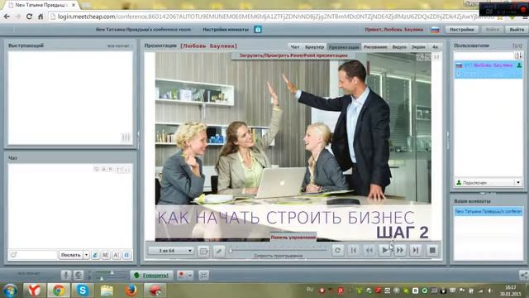Viewport: 529px width, 298px height.
Task: Open Skype from taskbar
Action: [x=83, y=291]
